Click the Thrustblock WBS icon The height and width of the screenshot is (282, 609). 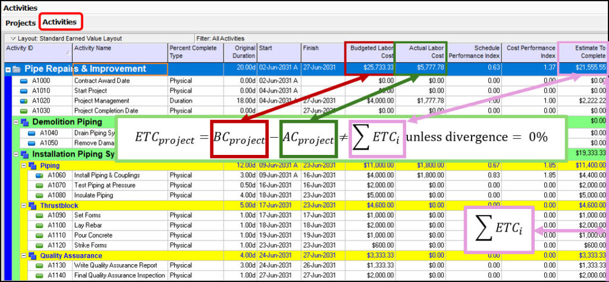pos(32,205)
